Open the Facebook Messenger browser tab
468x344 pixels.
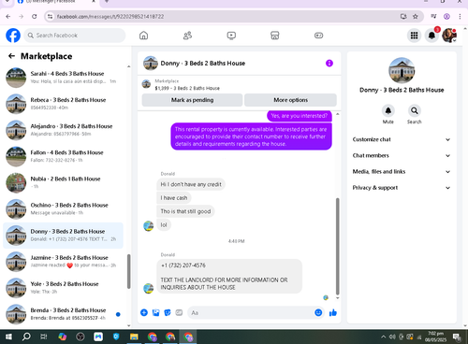coord(56,2)
